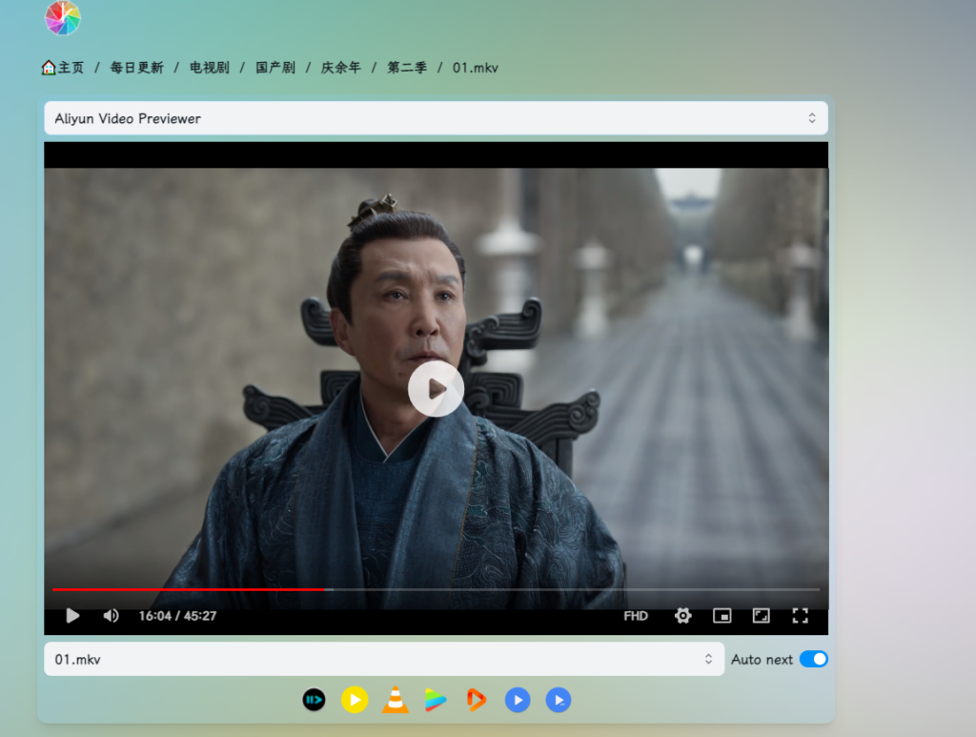
Task: Click the red video progress bar
Action: (191, 589)
